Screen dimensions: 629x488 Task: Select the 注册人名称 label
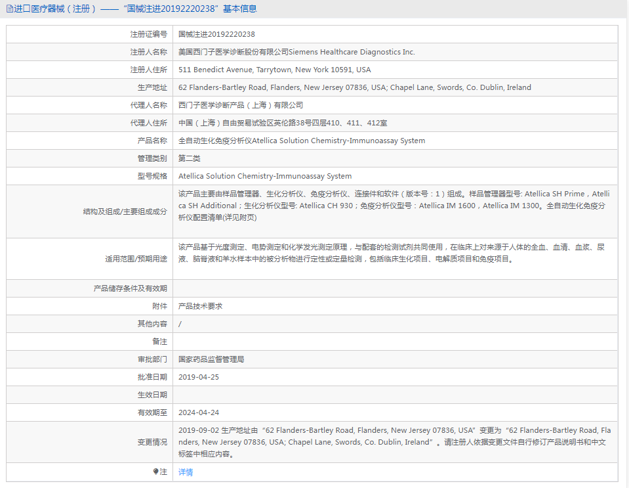[148, 52]
